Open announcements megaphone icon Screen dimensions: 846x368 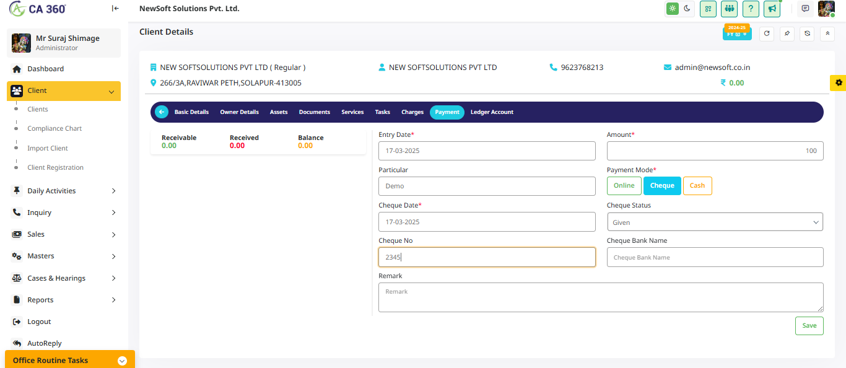pyautogui.click(x=772, y=9)
